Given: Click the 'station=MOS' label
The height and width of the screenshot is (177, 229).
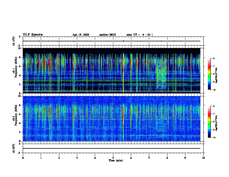Looking at the screenshot, I should (108, 35).
